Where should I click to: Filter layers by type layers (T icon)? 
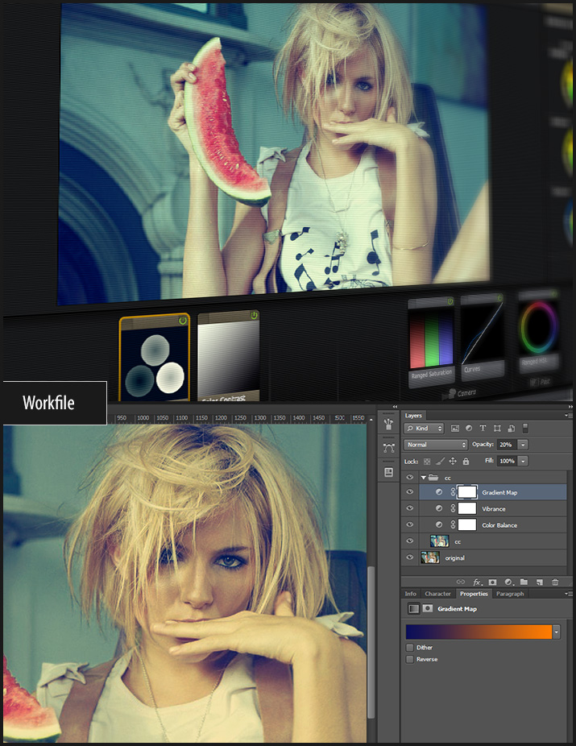pyautogui.click(x=483, y=428)
